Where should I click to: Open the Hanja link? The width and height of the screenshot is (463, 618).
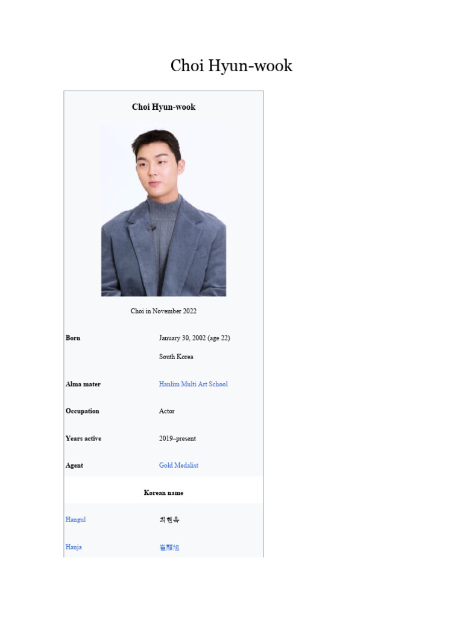click(x=74, y=547)
